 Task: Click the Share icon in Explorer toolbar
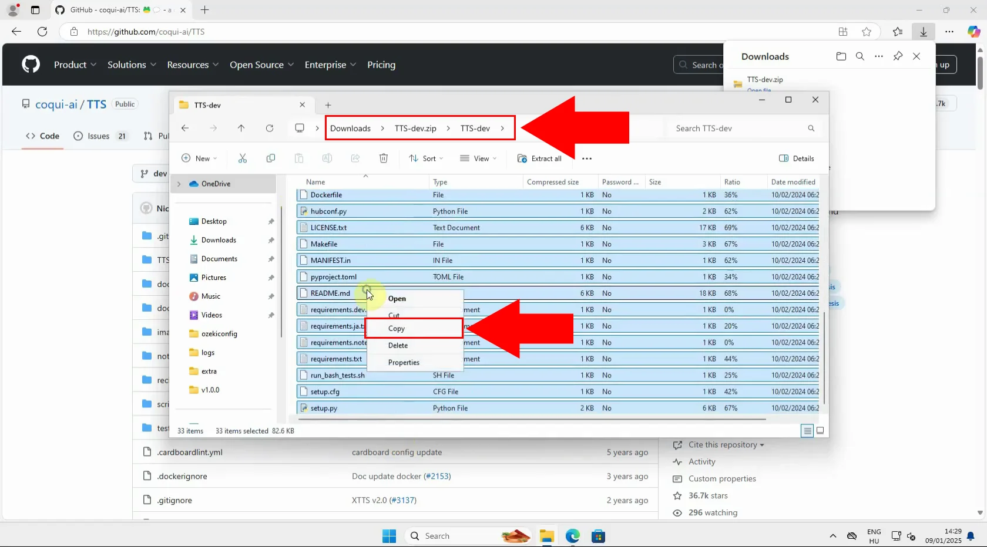coord(355,158)
